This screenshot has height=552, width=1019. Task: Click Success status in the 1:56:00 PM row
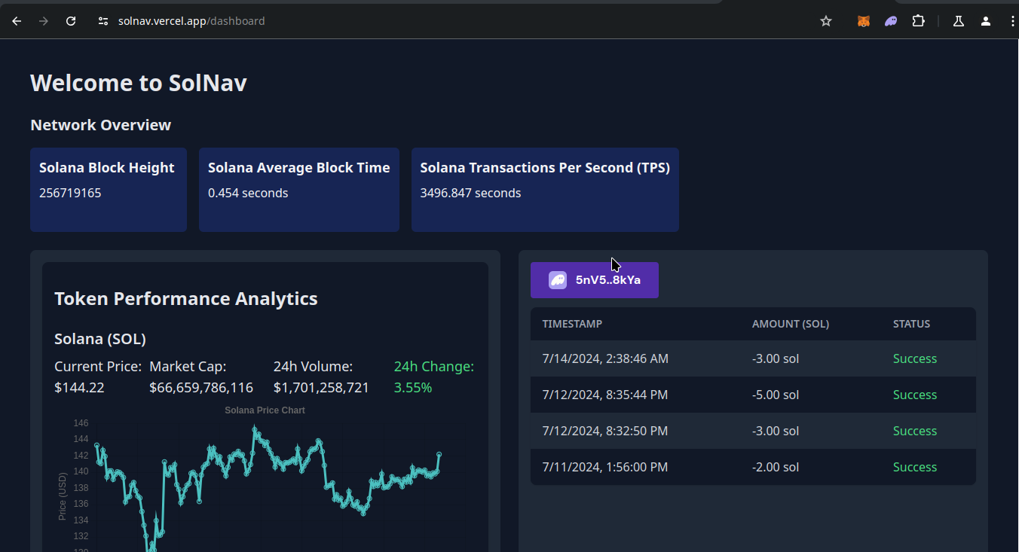915,467
